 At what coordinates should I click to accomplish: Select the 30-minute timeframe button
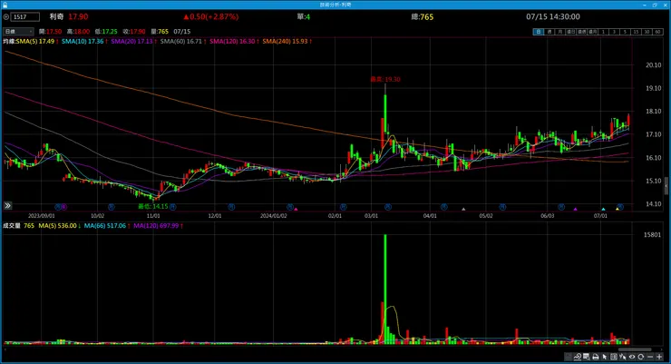[x=647, y=32]
